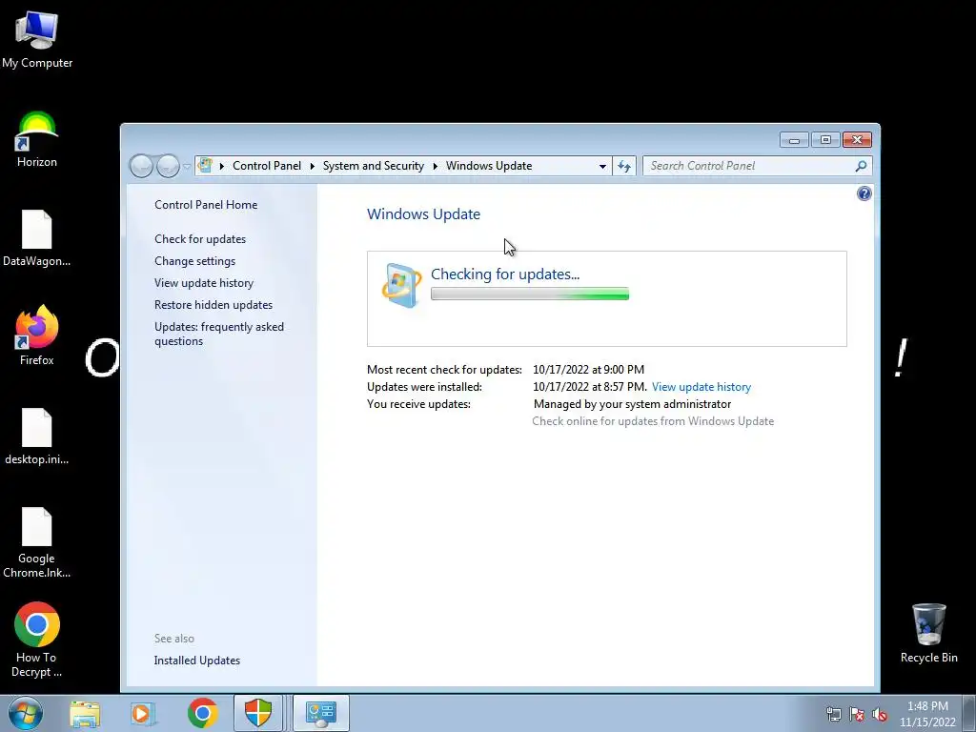
Task: Click the See also label
Action: pyautogui.click(x=174, y=639)
